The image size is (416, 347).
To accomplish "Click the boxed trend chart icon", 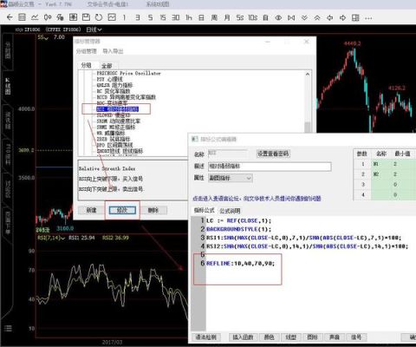I will pyautogui.click(x=112, y=17).
